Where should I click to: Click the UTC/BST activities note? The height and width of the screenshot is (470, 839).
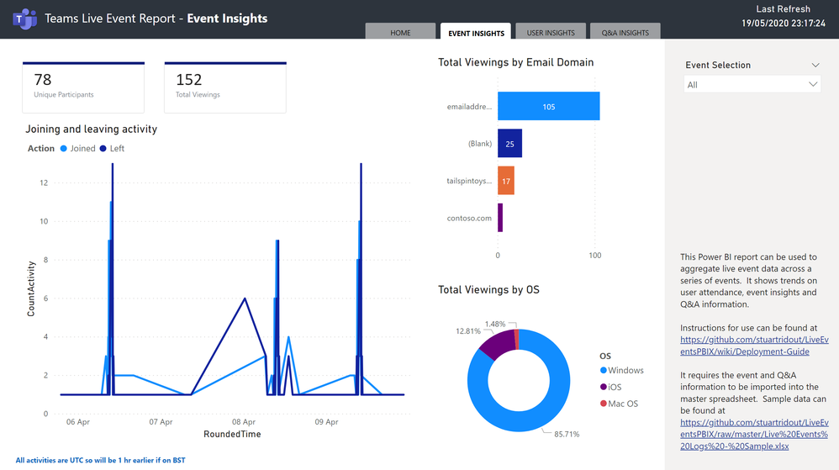101,461
